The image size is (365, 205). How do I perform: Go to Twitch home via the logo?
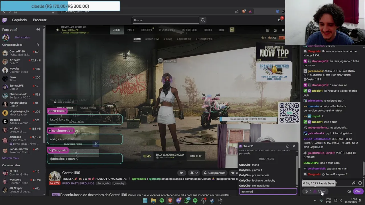[5, 20]
